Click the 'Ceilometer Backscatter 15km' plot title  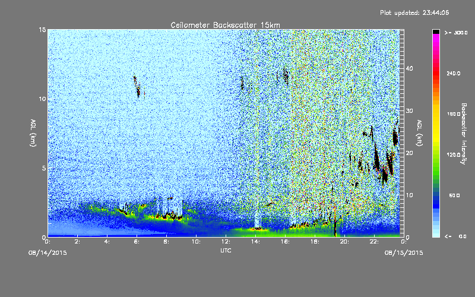tap(225, 25)
